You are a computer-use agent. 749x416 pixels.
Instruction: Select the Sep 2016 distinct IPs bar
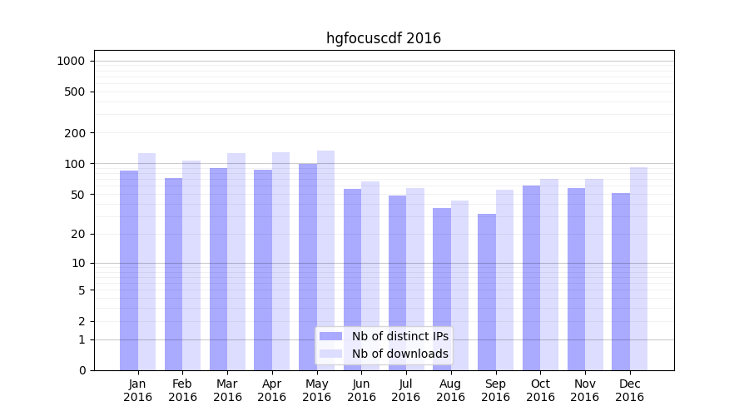(487, 292)
